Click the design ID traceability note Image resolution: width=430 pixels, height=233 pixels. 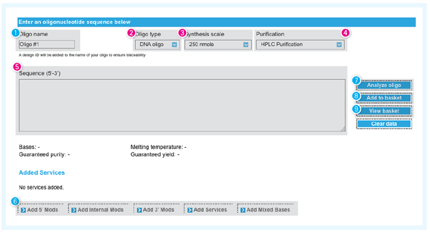coord(82,55)
